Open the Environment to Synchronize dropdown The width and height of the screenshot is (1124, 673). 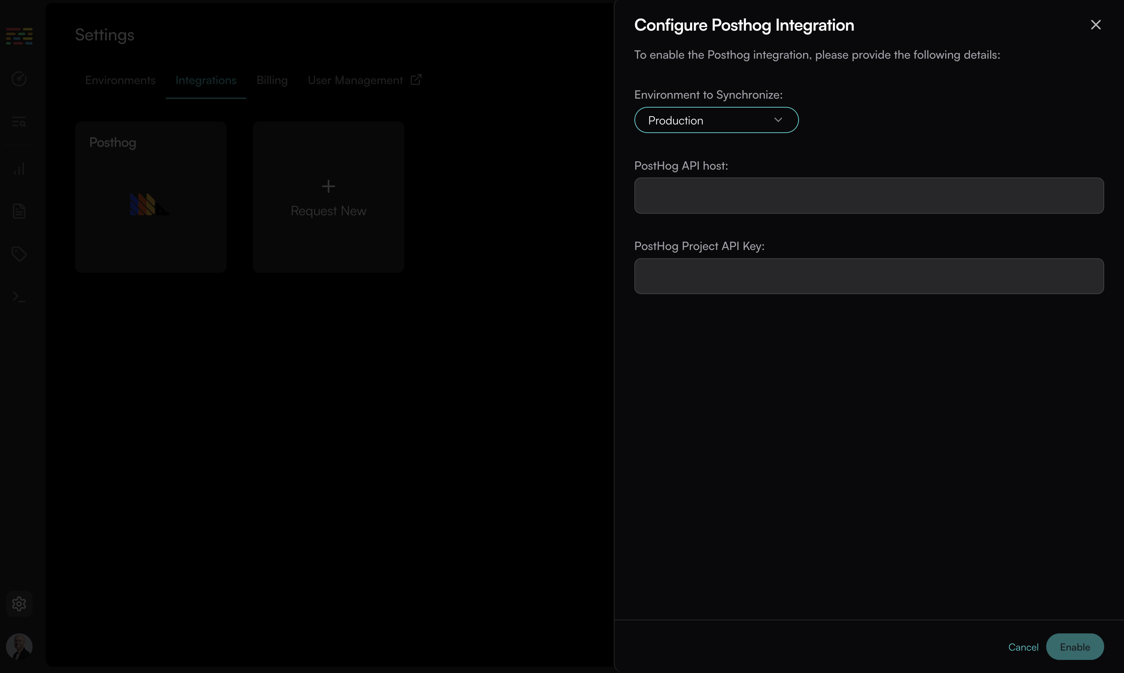point(716,120)
